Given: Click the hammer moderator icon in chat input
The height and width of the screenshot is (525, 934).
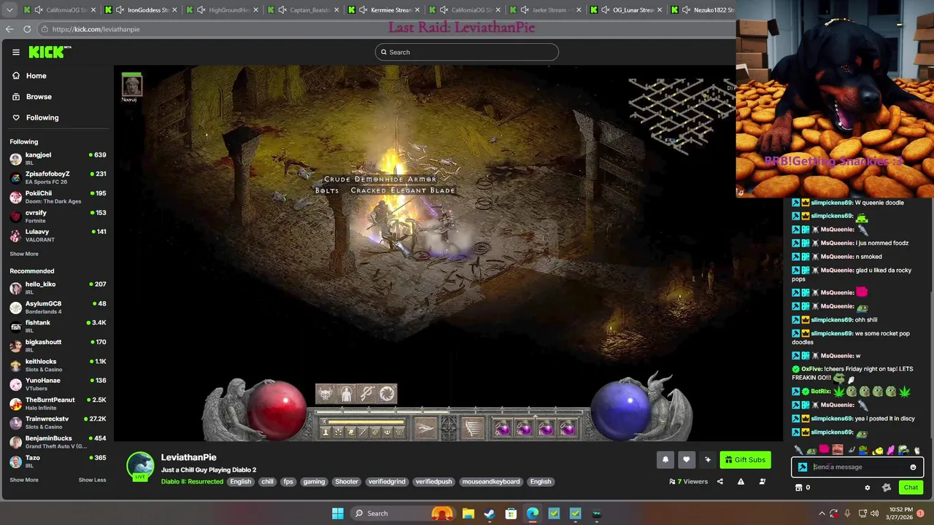Looking at the screenshot, I should click(x=803, y=467).
